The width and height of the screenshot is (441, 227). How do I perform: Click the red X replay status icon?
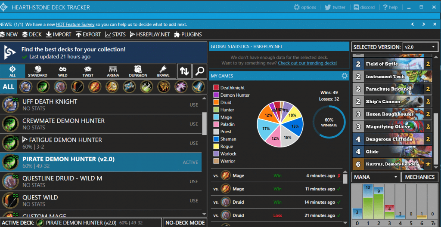click(339, 176)
